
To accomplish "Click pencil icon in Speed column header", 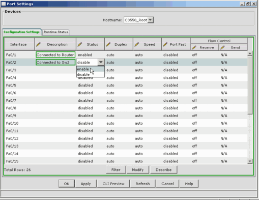I will click(137, 44).
